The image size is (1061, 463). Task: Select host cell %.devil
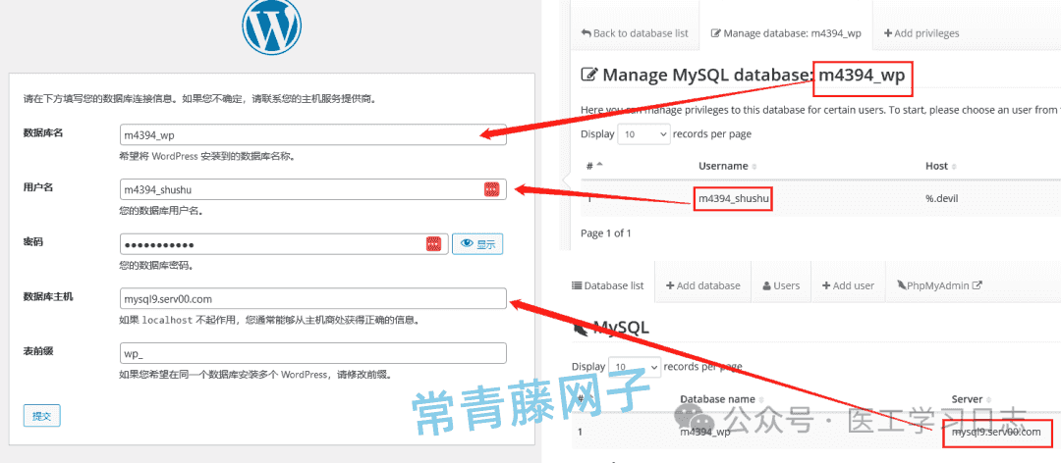coord(942,199)
